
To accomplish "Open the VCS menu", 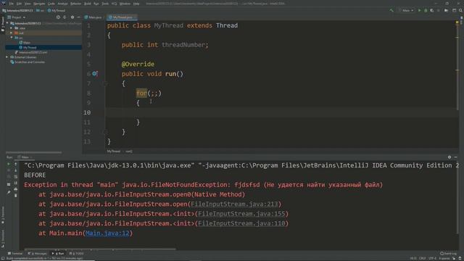I will tap(114, 4).
